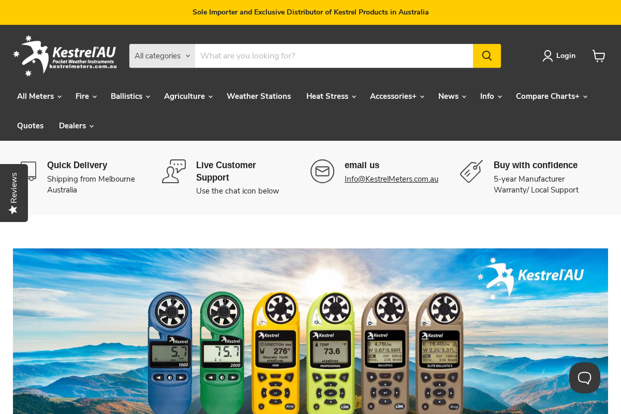This screenshot has width=621, height=414.
Task: Open the All categories dropdown
Action: coord(162,55)
